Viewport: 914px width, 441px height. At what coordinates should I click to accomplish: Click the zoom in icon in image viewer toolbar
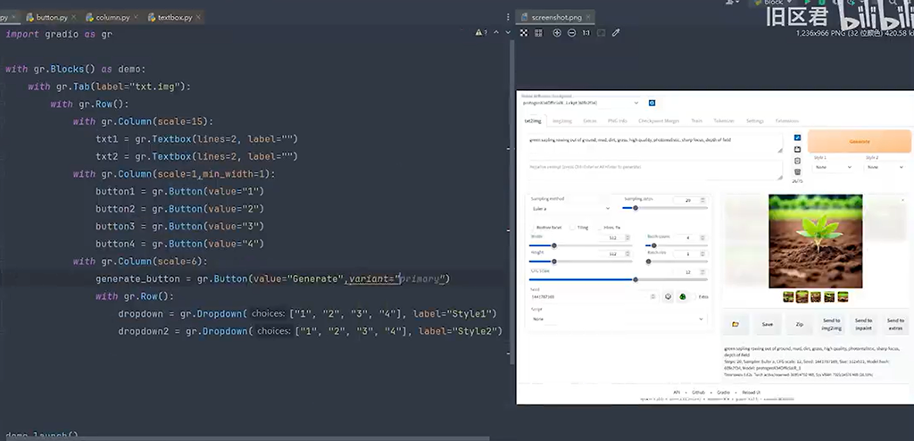557,33
